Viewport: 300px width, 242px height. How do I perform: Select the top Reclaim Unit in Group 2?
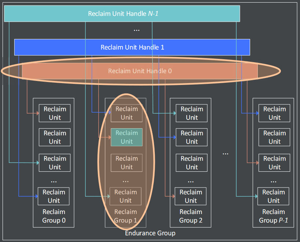pyautogui.click(x=191, y=113)
